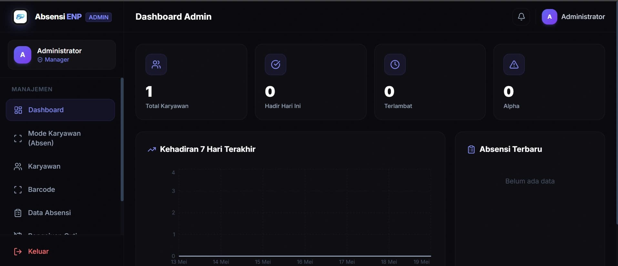Click the Barcode scan icon in sidebar
Screen dimensions: 618x266
[18, 190]
